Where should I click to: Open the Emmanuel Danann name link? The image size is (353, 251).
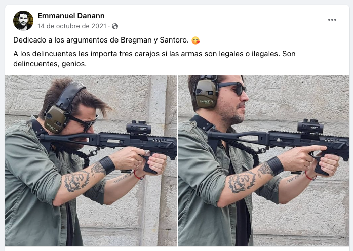click(x=71, y=16)
